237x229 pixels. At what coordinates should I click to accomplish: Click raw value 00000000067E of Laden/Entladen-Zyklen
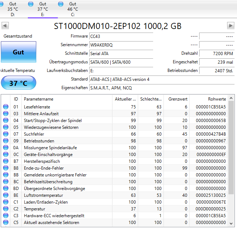(211, 202)
